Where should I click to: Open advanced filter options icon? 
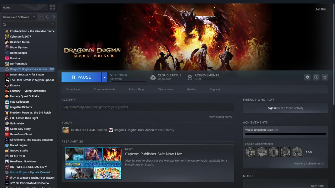52,25
